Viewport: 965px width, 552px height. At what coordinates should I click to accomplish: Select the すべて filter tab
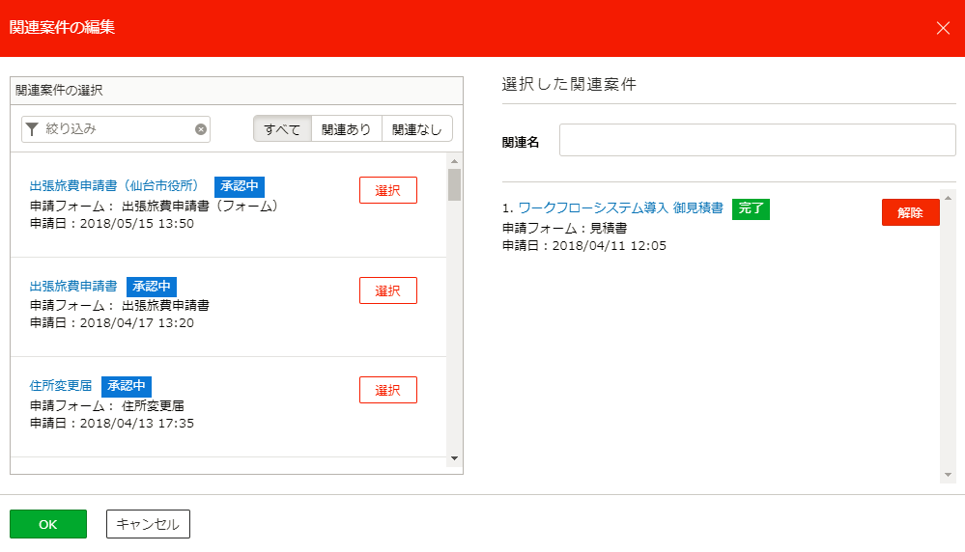(282, 129)
